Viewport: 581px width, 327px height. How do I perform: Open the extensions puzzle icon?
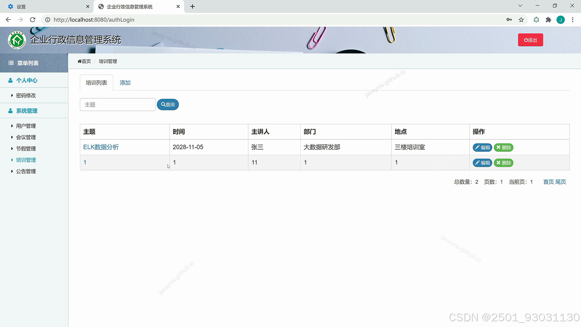tap(548, 20)
